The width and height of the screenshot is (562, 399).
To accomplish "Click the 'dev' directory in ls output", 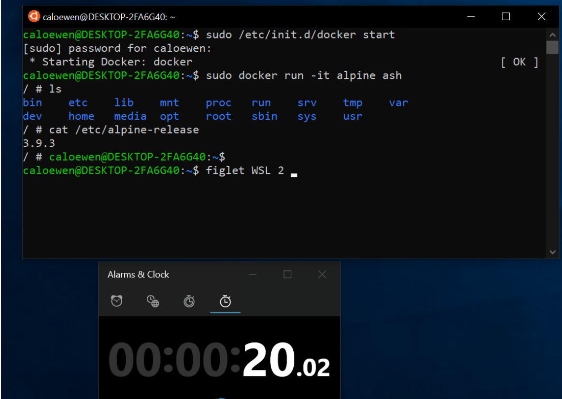I will pos(32,116).
